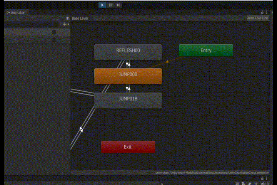Click the lower panel lock icon
The height and width of the screenshot is (185, 277).
[x=262, y=178]
